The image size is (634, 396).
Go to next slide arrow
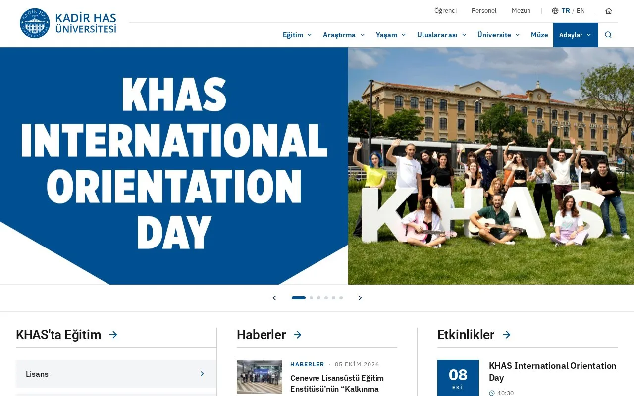click(x=360, y=298)
